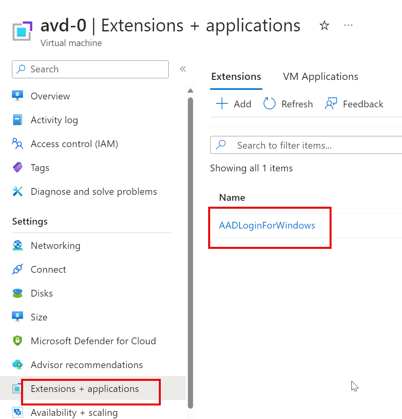This screenshot has height=419, width=402.
Task: Click the Disks stack icon
Action: point(18,293)
